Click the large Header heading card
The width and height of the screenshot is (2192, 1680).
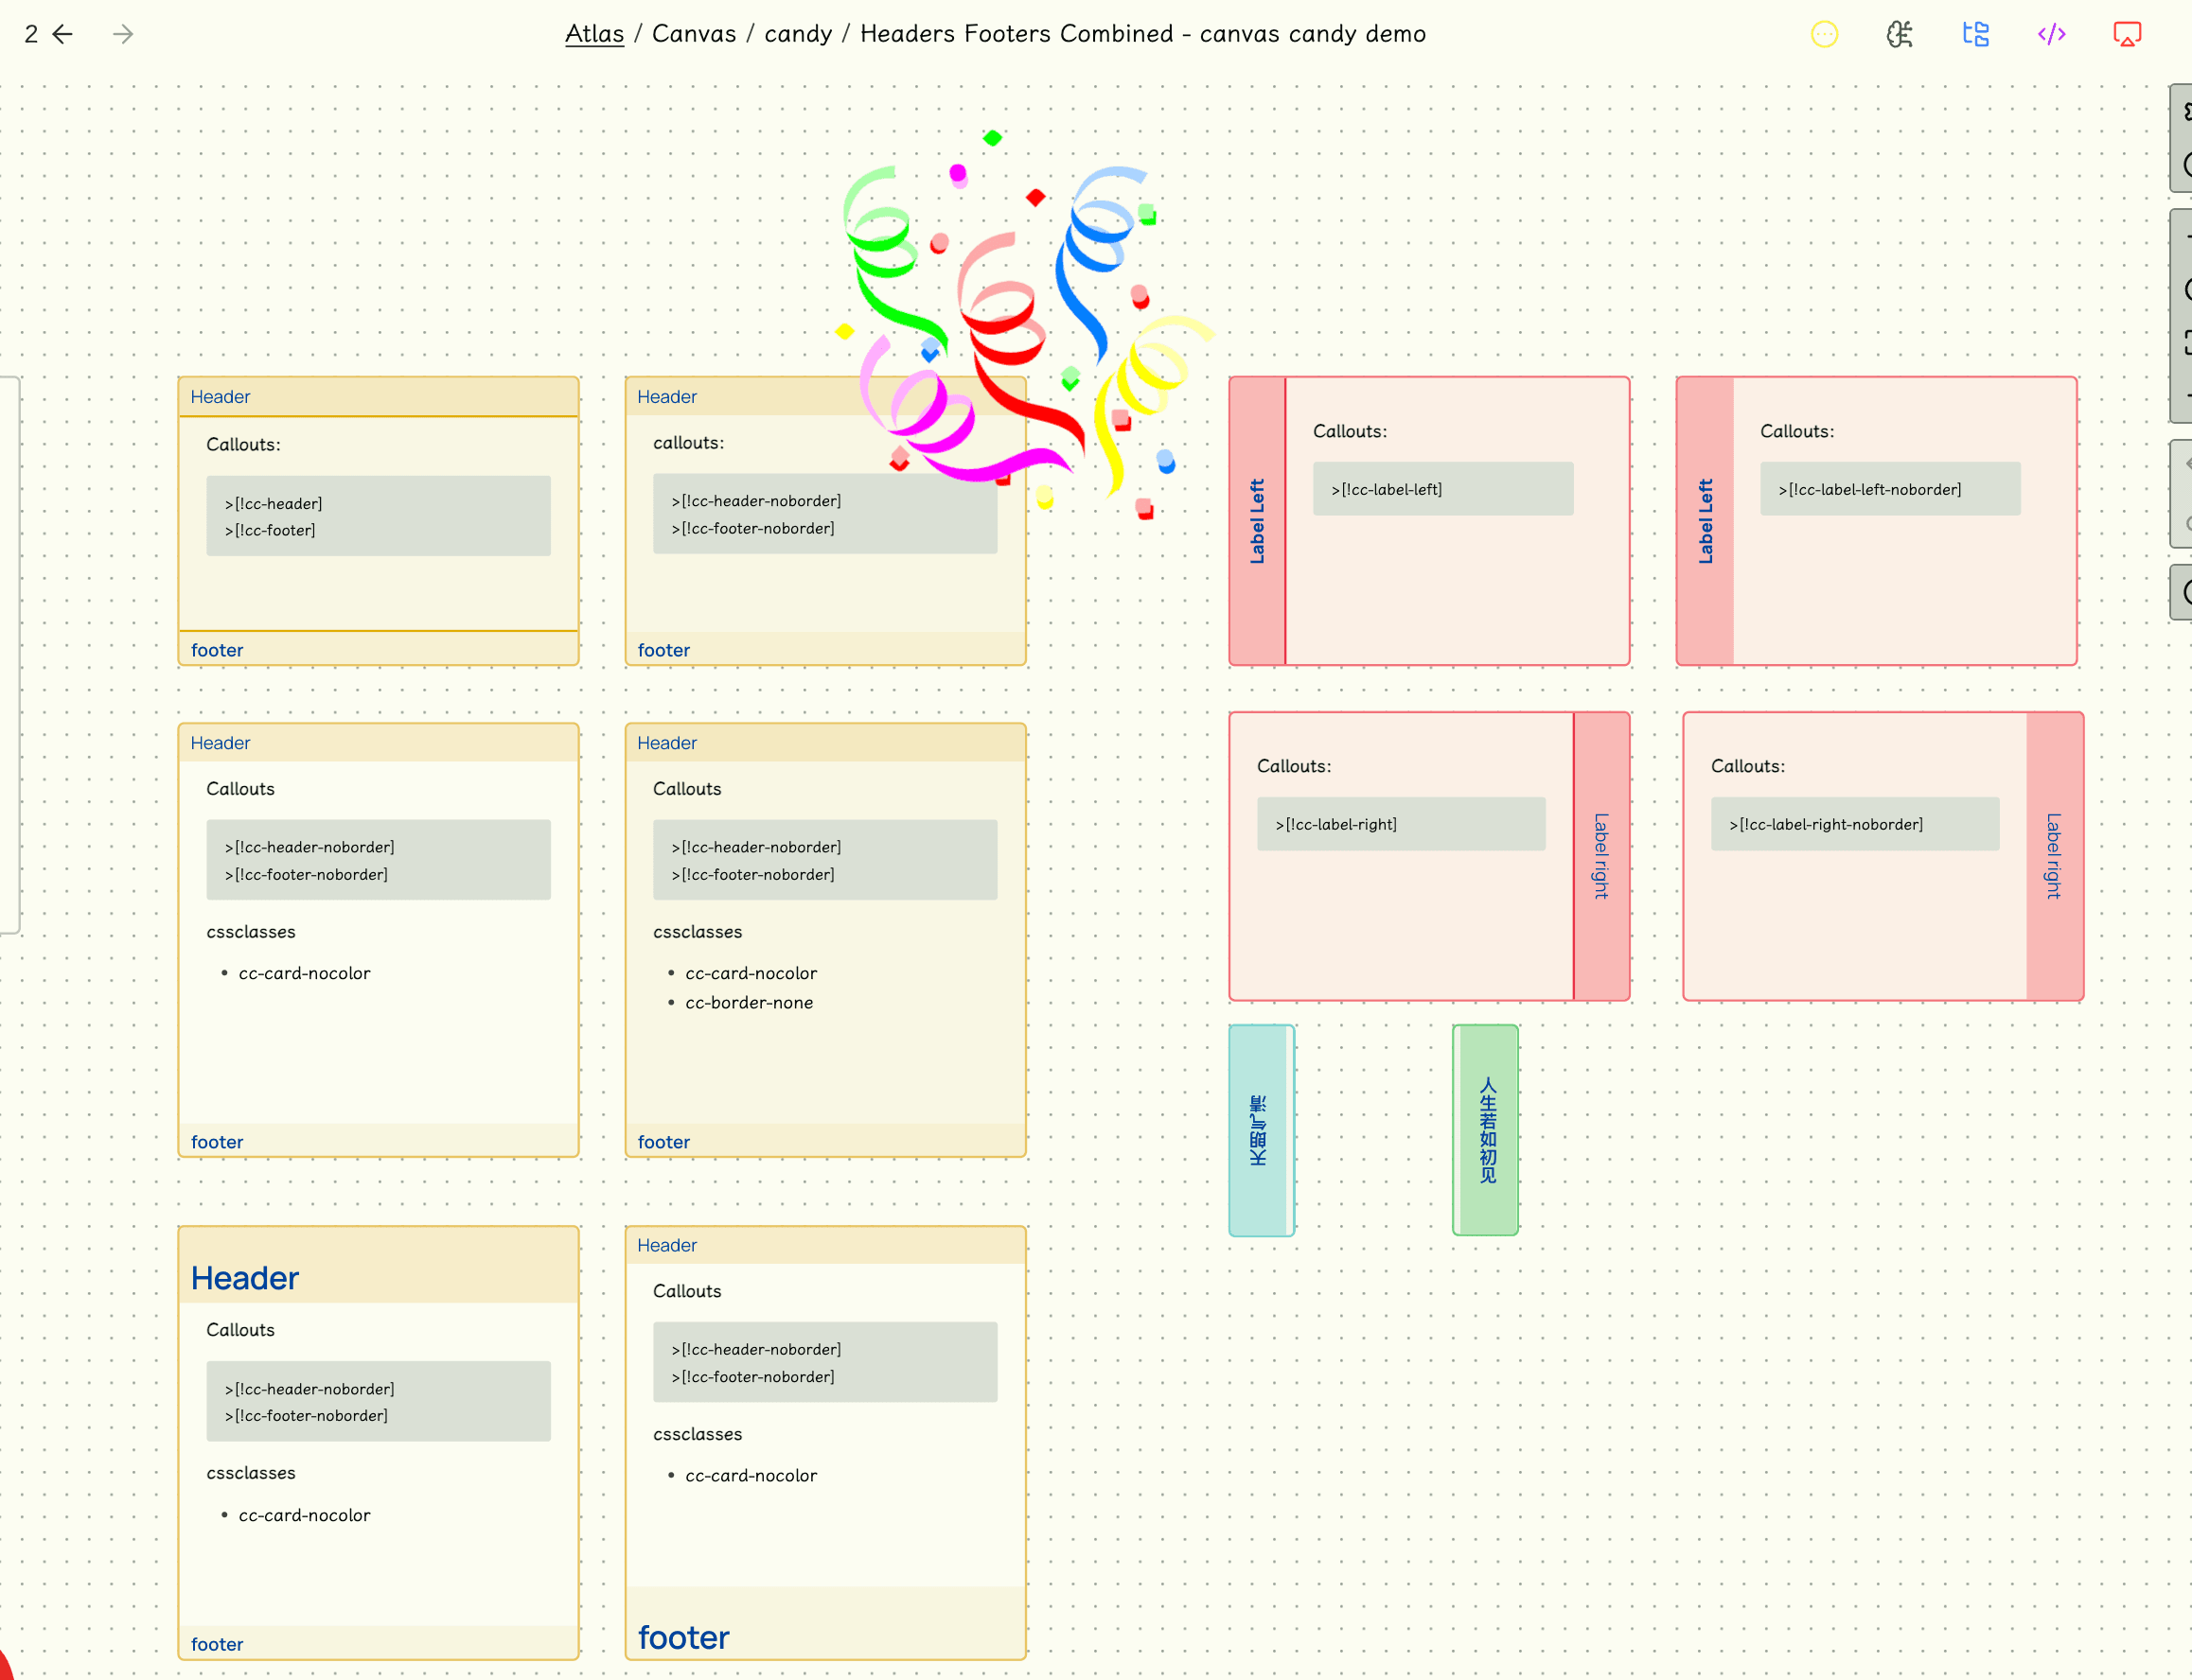(245, 1278)
